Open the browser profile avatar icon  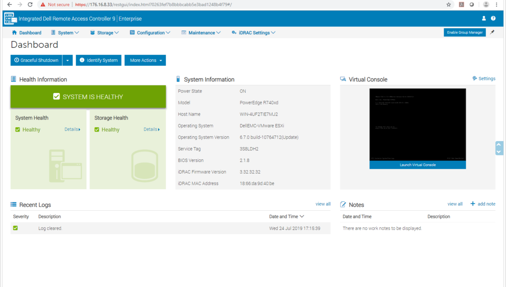click(x=486, y=4)
